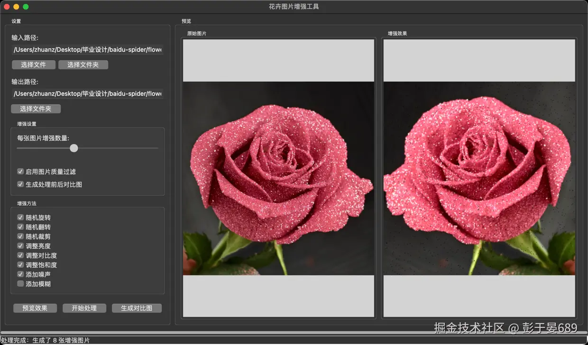Click the 处理完成 status bar message

coord(45,340)
